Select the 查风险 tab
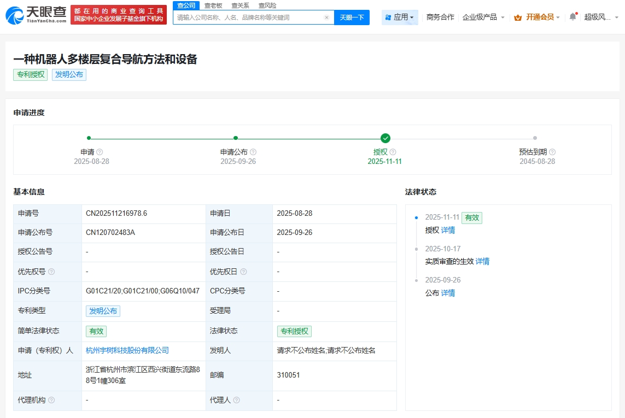 point(267,5)
